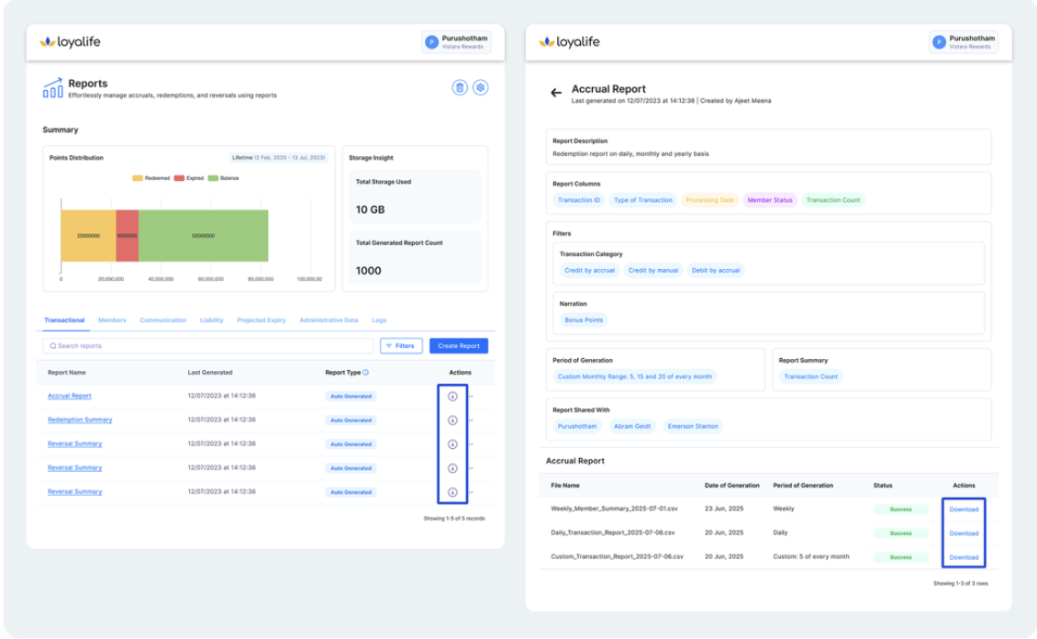Click the trash icon on Reports page header
Image resolution: width=1037 pixels, height=639 pixels.
coord(460,87)
